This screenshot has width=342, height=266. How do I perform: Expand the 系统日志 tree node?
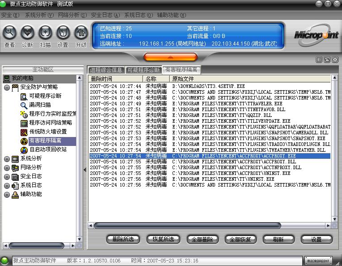[7, 186]
